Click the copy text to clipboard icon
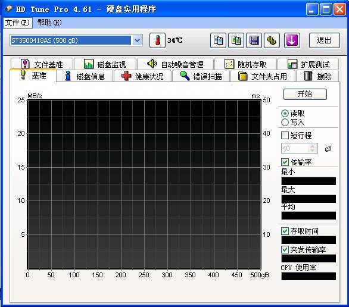 [x=218, y=40]
